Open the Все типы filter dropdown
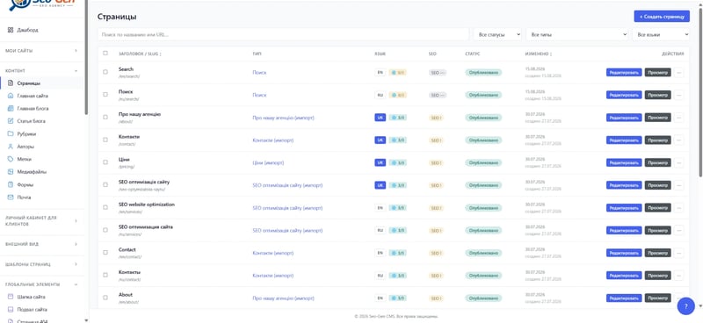Image resolution: width=703 pixels, height=323 pixels. click(x=577, y=34)
